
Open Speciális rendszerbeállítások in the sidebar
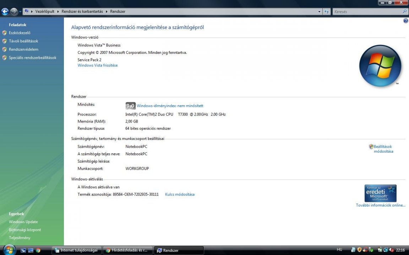pyautogui.click(x=33, y=58)
